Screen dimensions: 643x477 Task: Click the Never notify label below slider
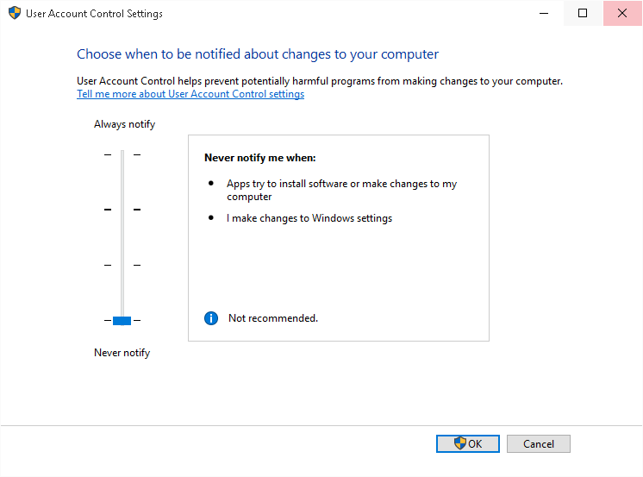click(x=122, y=353)
